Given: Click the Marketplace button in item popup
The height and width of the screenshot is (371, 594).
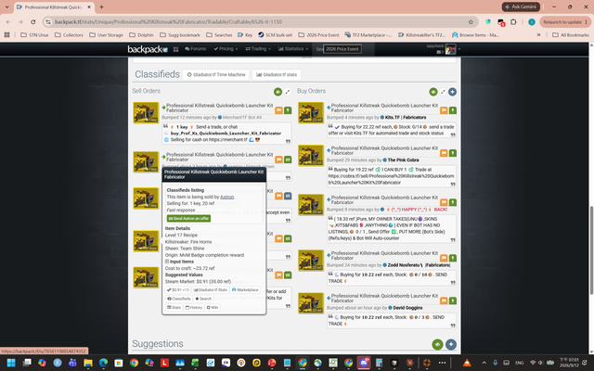Looking at the screenshot, I should pos(245,290).
